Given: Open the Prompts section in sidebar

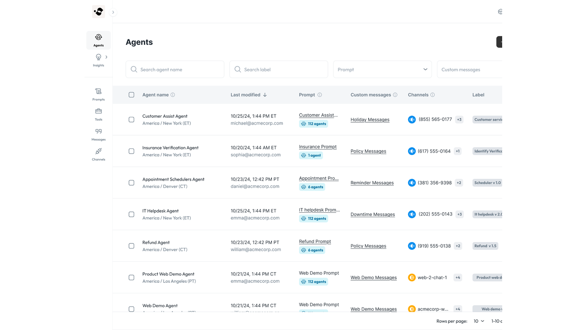Looking at the screenshot, I should point(99,94).
